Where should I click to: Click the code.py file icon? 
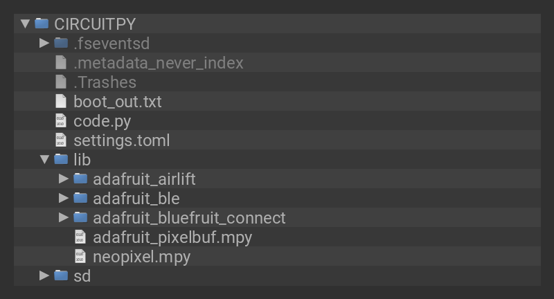point(61,120)
